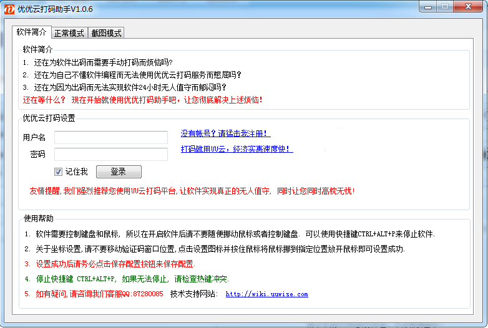Image resolution: width=488 pixels, height=328 pixels.
Task: Click the window title 优优云打码助手V1.0.6
Action: coord(55,9)
